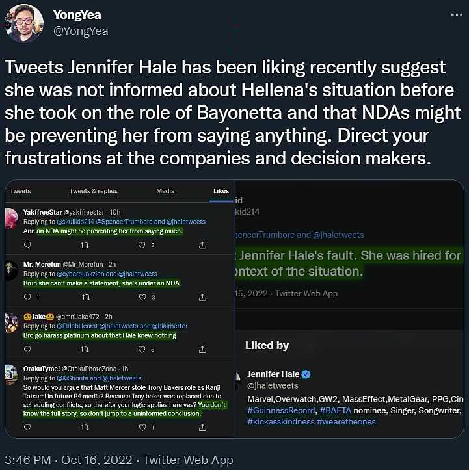Screen dimensions: 469x470
Task: Open the @jhaletweets handle under Liked by
Action: point(274,386)
